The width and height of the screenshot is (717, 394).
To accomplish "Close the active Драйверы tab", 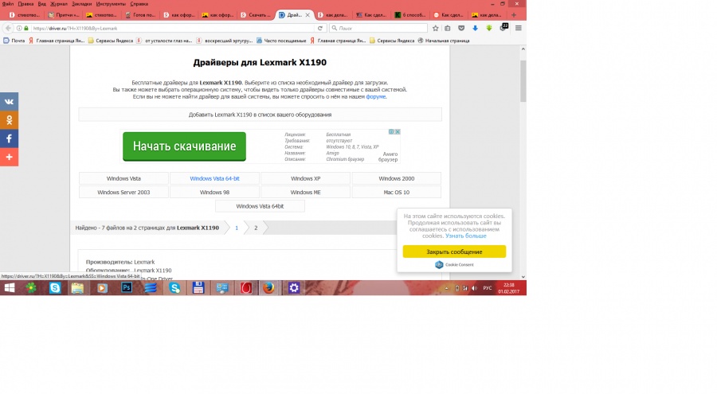I will click(x=308, y=15).
